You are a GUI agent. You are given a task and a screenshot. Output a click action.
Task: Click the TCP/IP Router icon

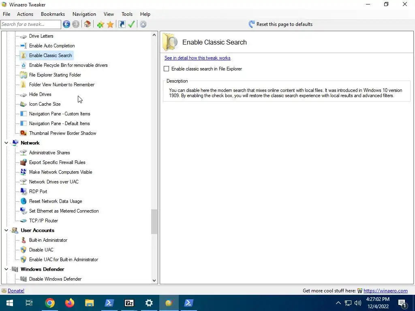[24, 221]
